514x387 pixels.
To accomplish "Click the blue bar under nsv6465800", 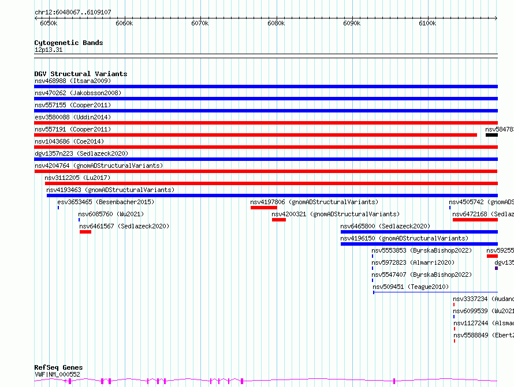I will point(419,232).
